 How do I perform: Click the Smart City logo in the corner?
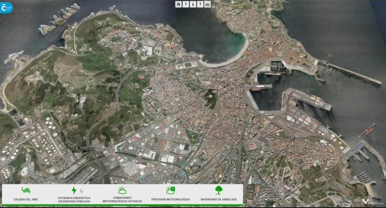pyautogui.click(x=6, y=7)
